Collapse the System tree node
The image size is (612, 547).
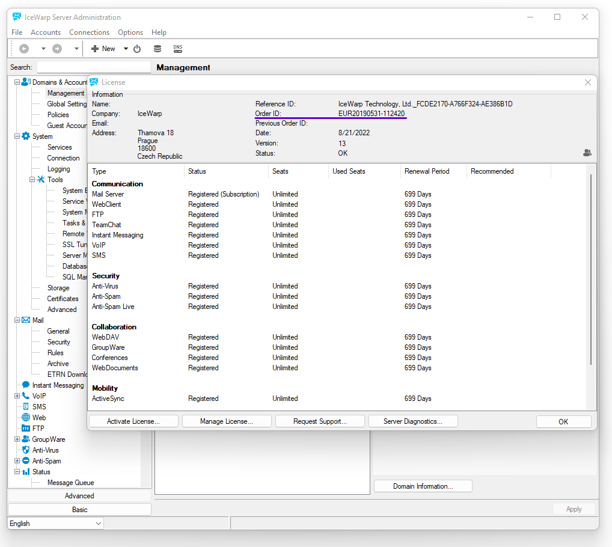coord(17,136)
